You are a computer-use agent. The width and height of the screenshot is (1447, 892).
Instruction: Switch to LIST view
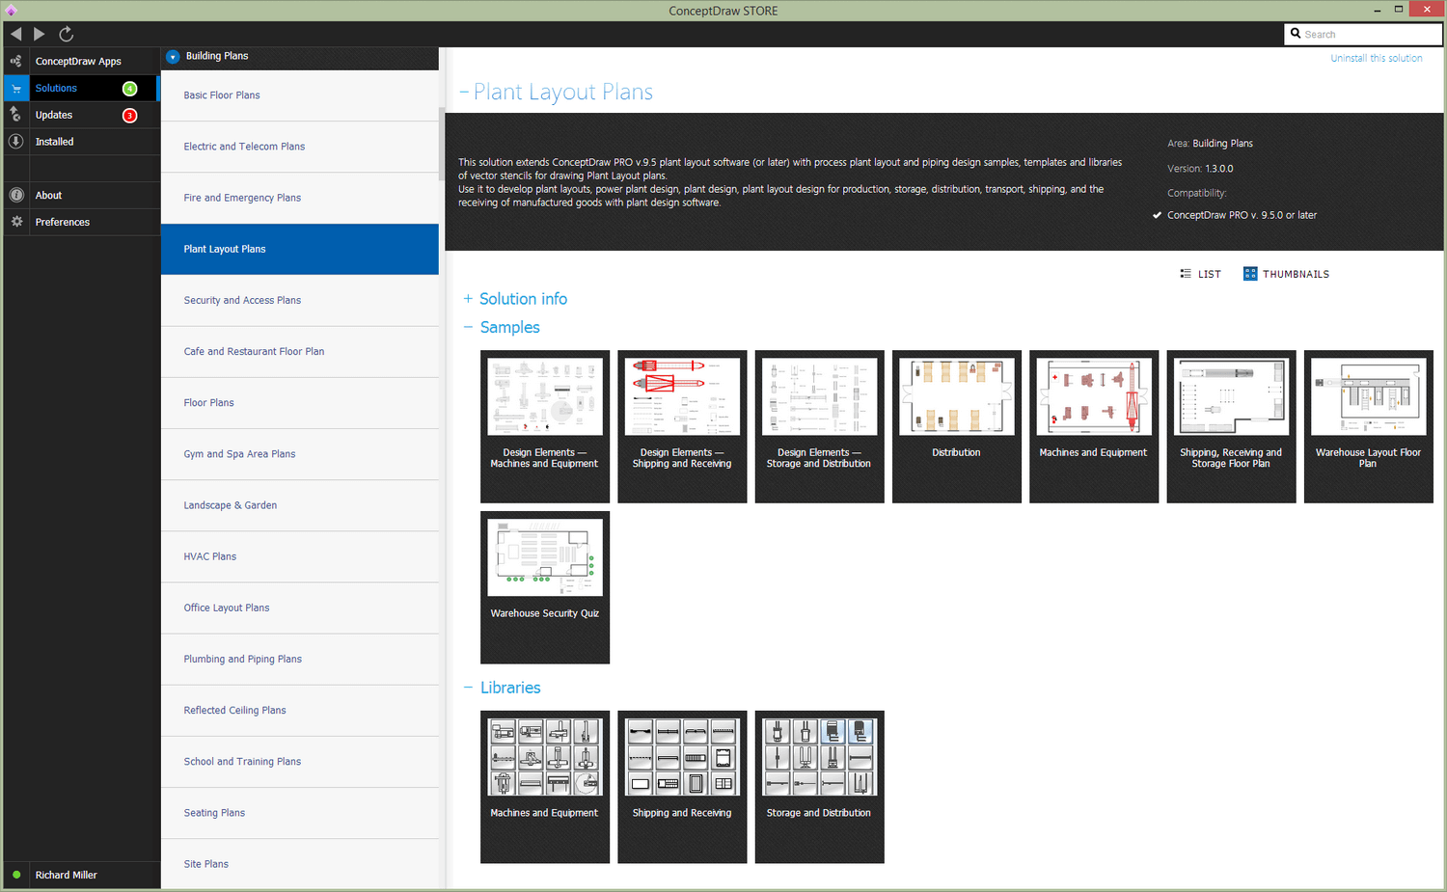[x=1200, y=274]
